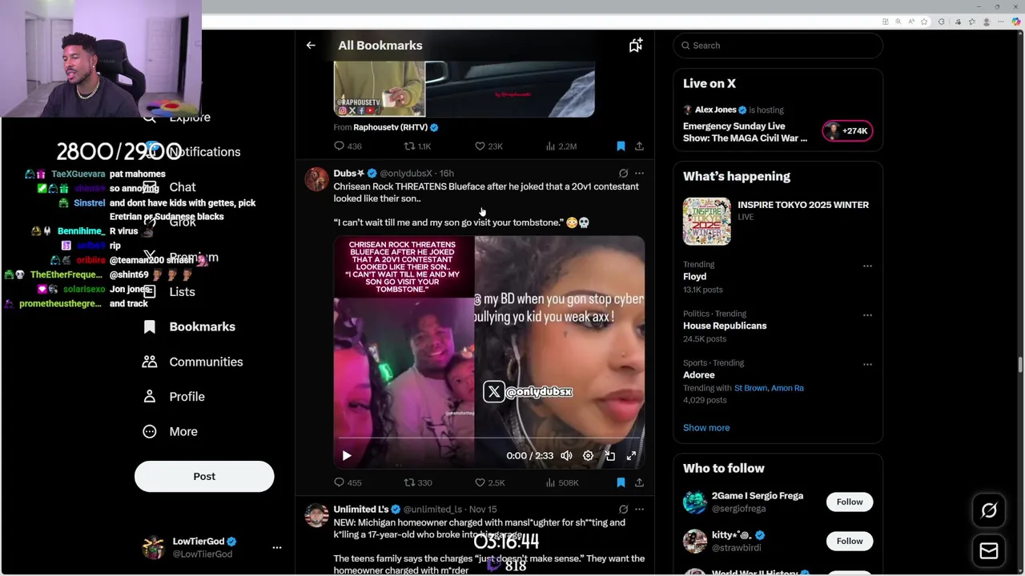The width and height of the screenshot is (1025, 576).
Task: Open Lists in the sidebar
Action: click(169, 292)
